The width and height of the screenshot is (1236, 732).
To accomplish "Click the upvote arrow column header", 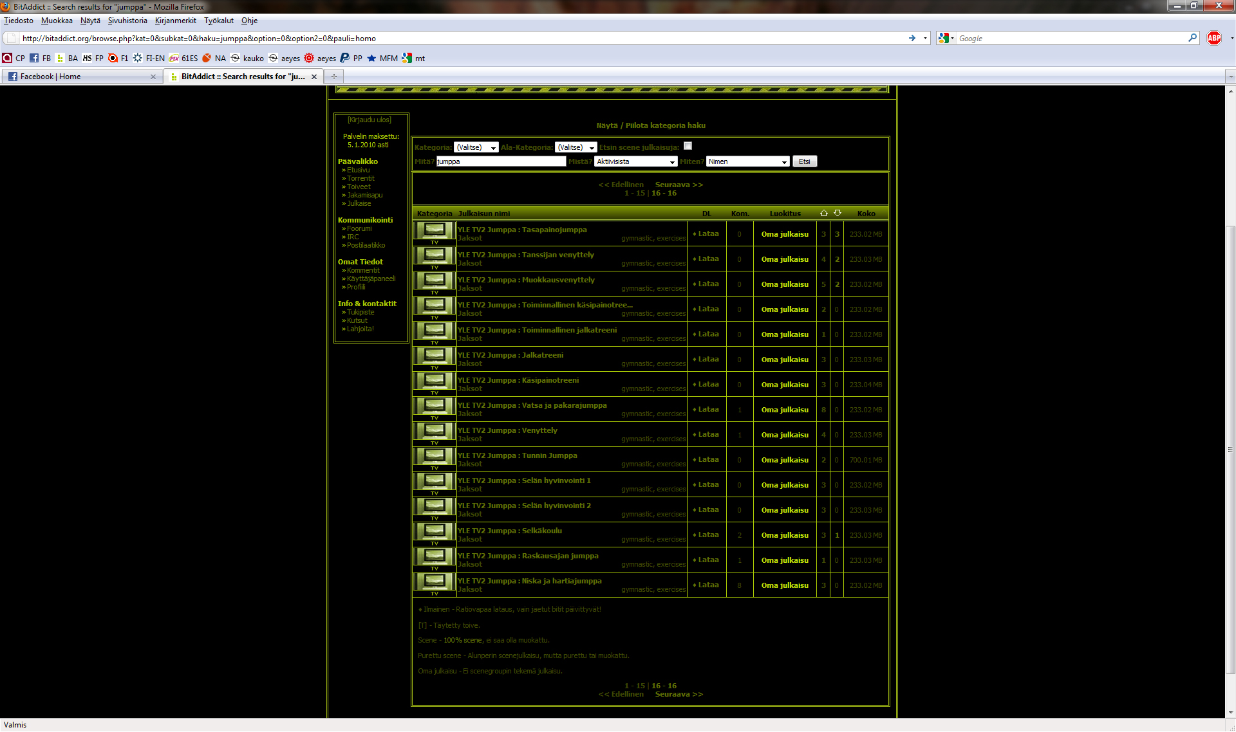I will [x=823, y=213].
